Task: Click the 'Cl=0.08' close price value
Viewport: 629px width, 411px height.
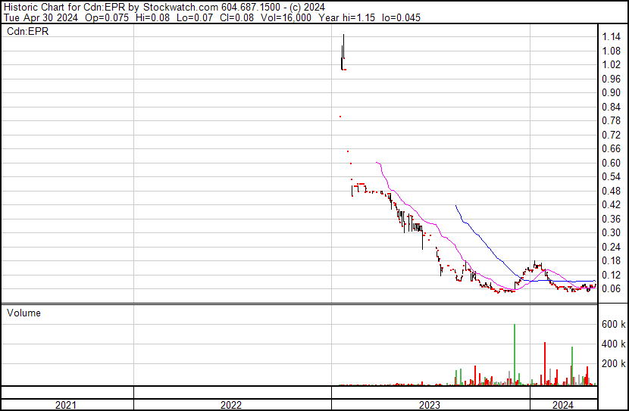Action: pyautogui.click(x=237, y=17)
